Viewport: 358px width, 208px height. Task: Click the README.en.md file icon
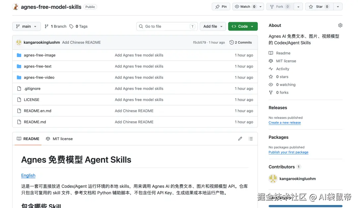(x=19, y=111)
